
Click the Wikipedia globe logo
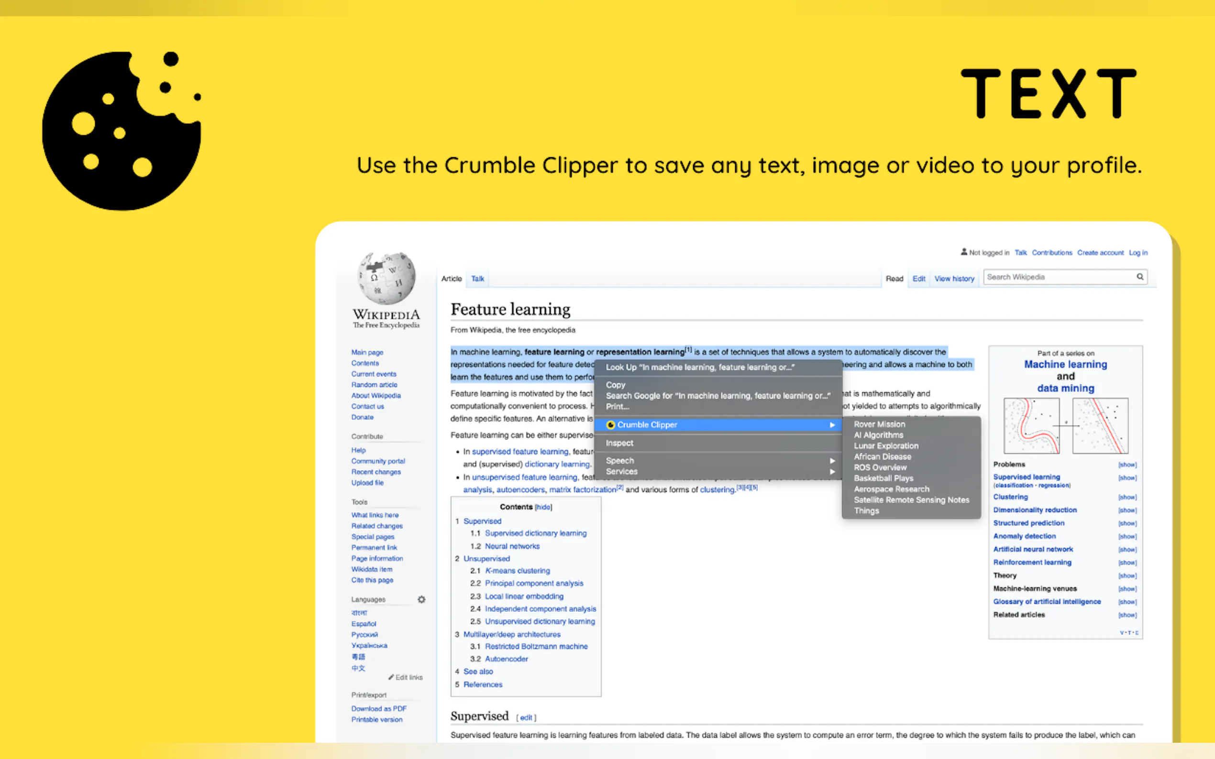[386, 278]
